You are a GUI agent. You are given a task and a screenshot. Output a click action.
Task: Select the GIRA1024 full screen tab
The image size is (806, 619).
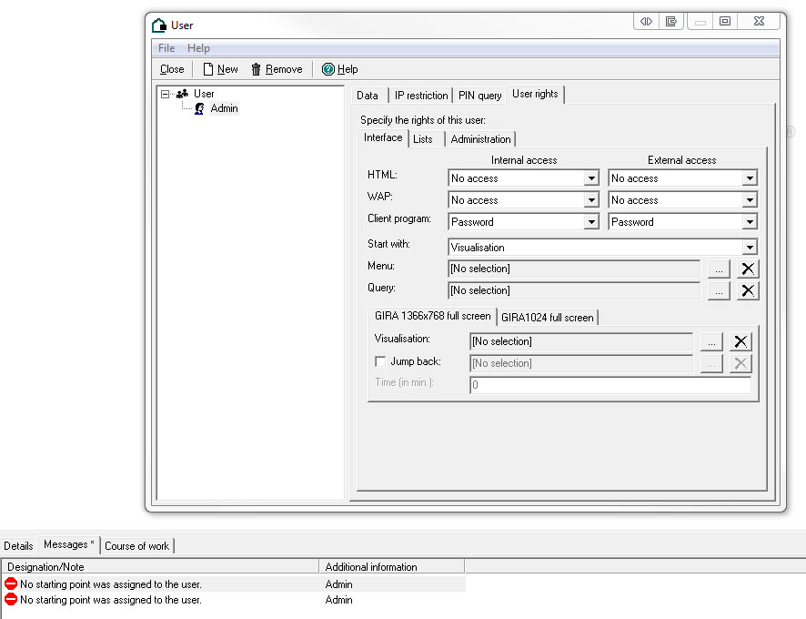pos(547,318)
